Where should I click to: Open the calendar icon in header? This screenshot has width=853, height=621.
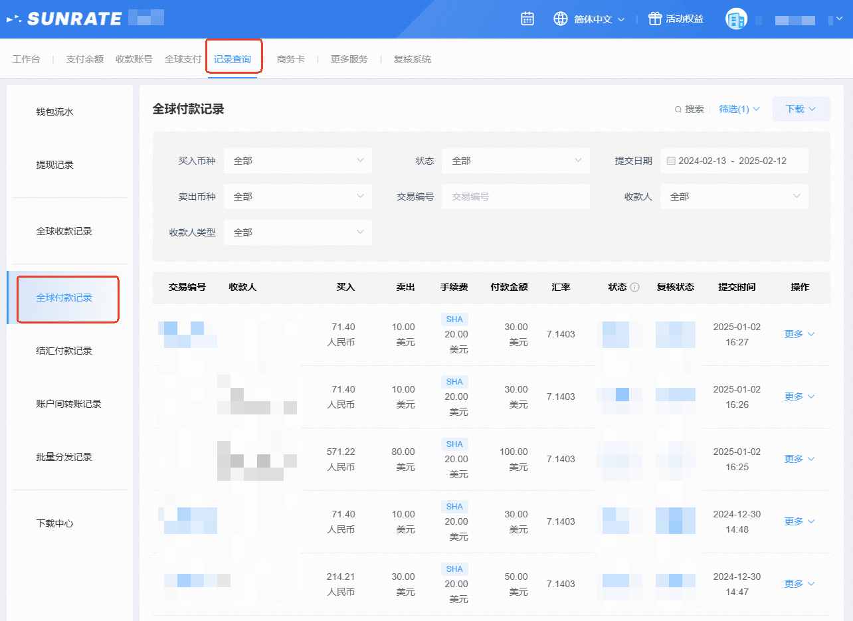(x=527, y=19)
